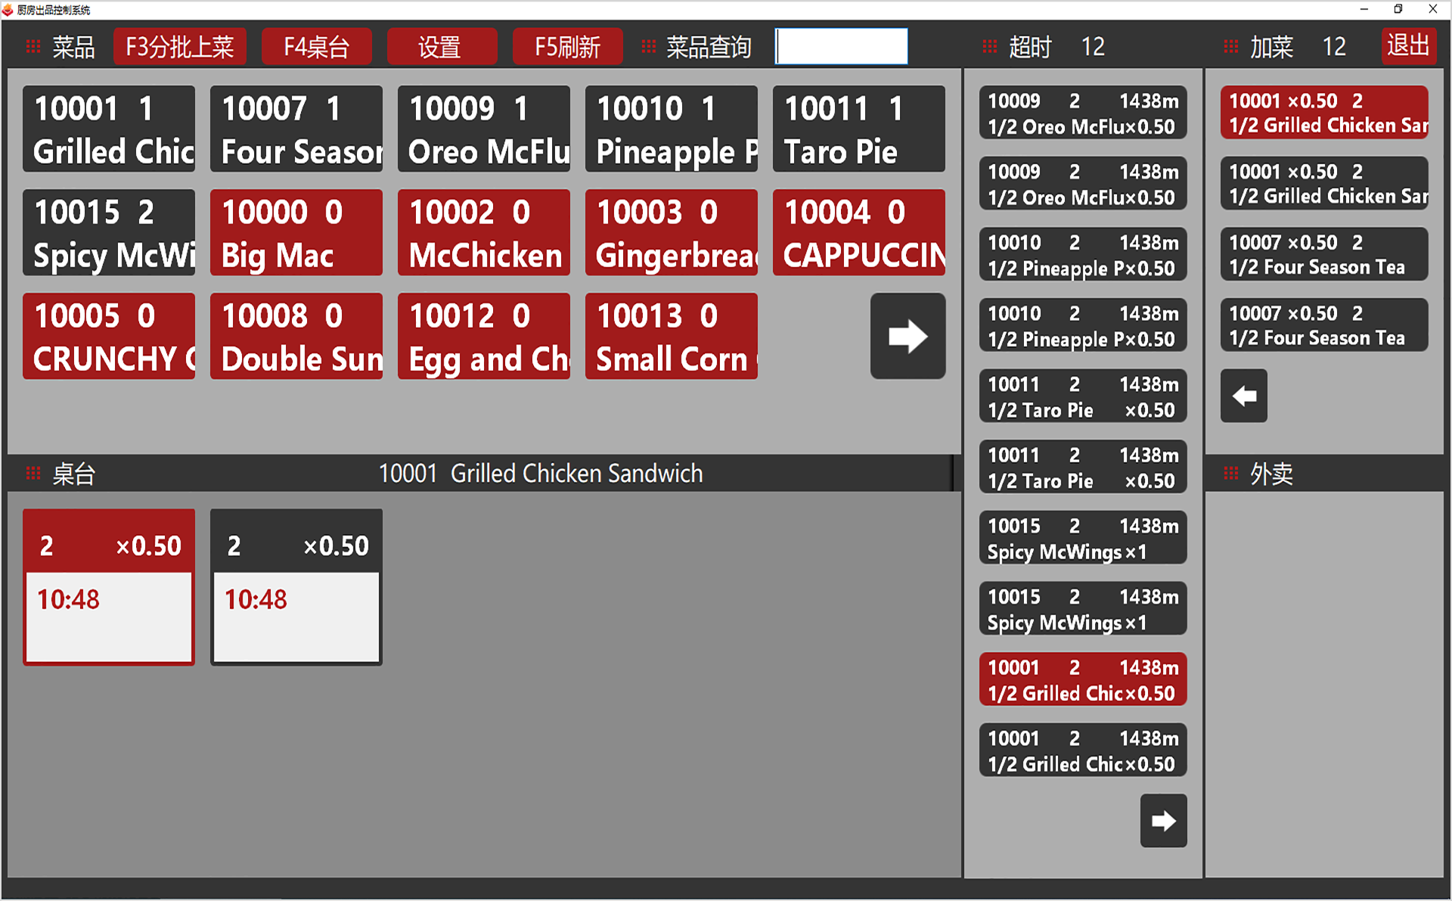Refresh with the F5刷新 button
Viewport: 1452px width, 901px height.
567,47
